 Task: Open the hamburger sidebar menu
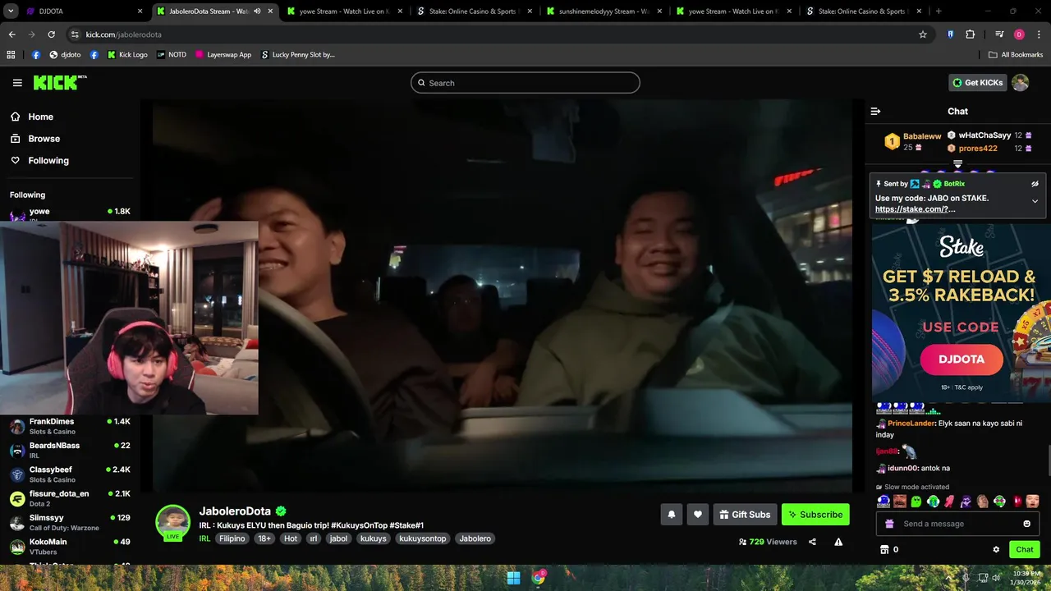[x=17, y=83]
